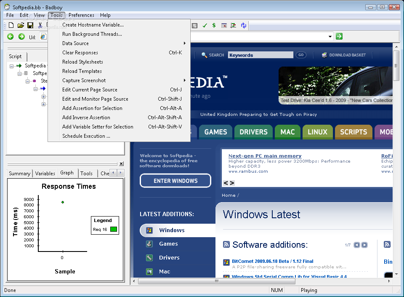The width and height of the screenshot is (404, 297).
Task: Click the blue refresh arrows toolbar icon
Action: click(244, 25)
